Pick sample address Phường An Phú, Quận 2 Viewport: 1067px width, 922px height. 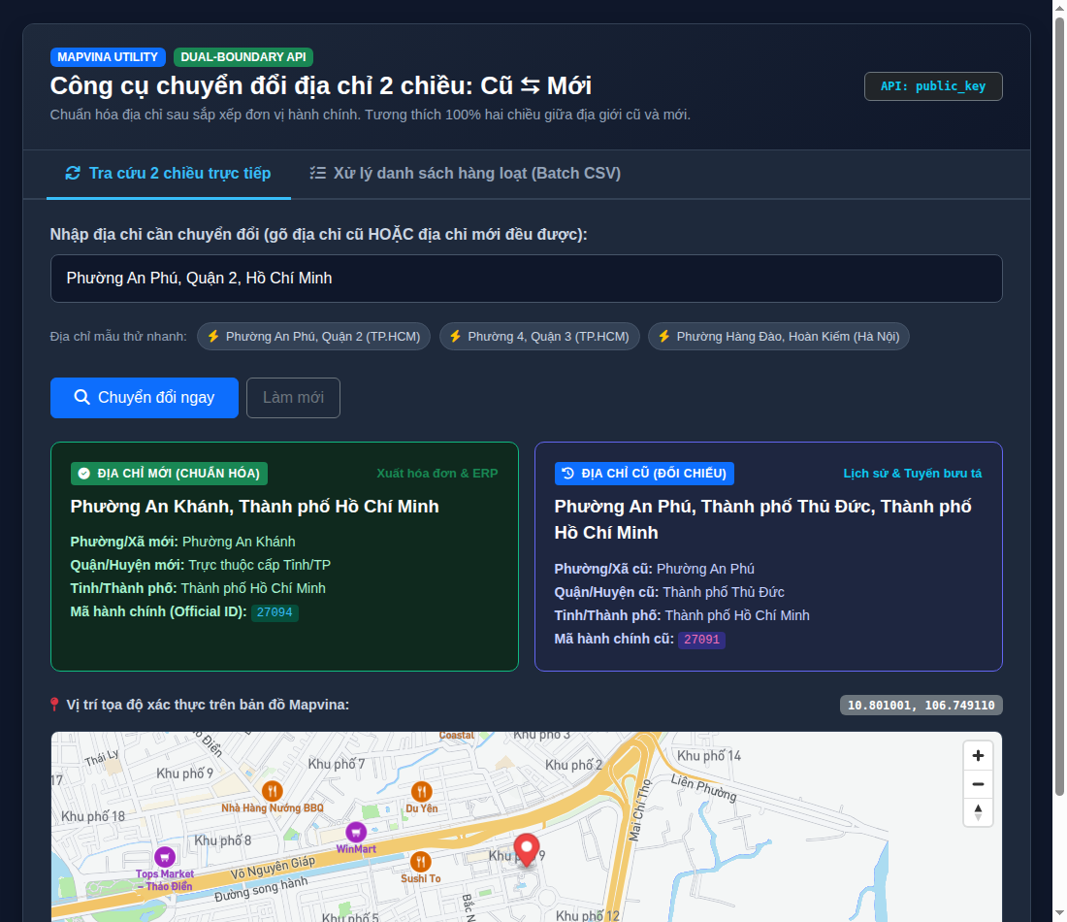(313, 337)
